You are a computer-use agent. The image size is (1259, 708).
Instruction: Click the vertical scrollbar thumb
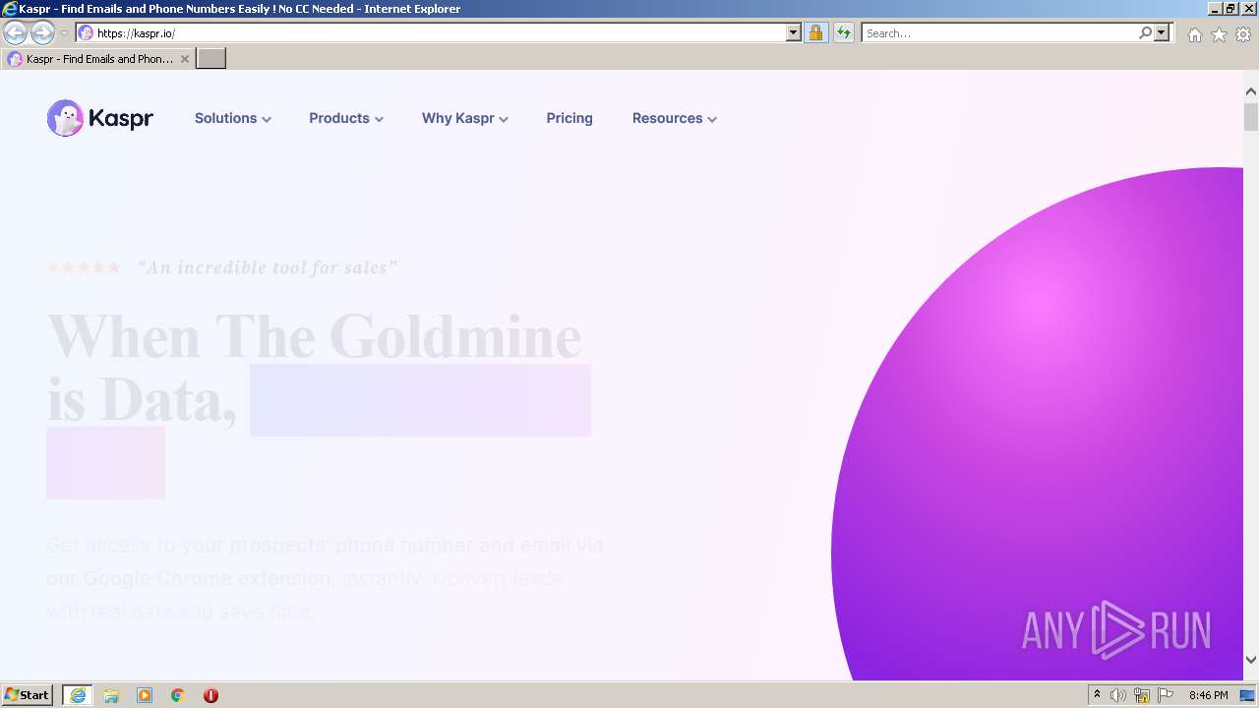click(x=1251, y=116)
